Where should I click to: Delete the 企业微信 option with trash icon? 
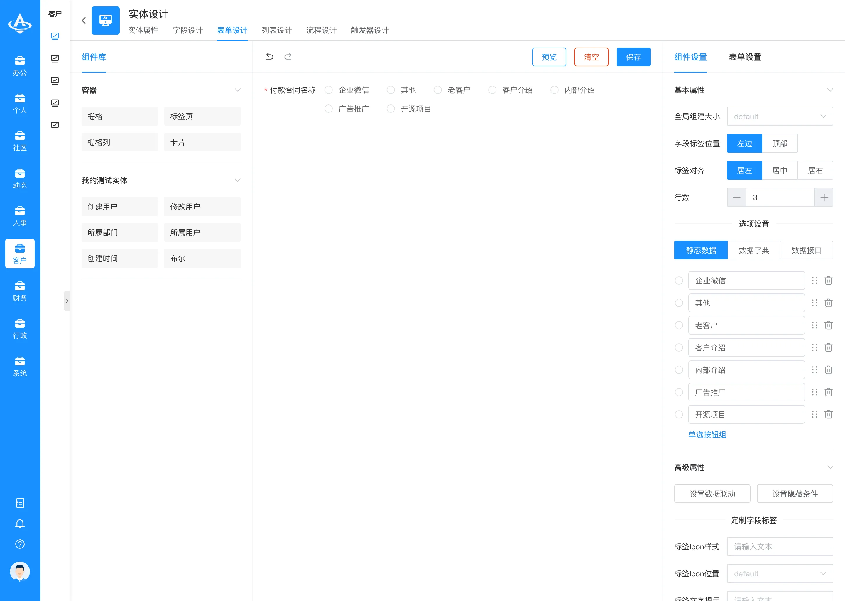tap(828, 281)
